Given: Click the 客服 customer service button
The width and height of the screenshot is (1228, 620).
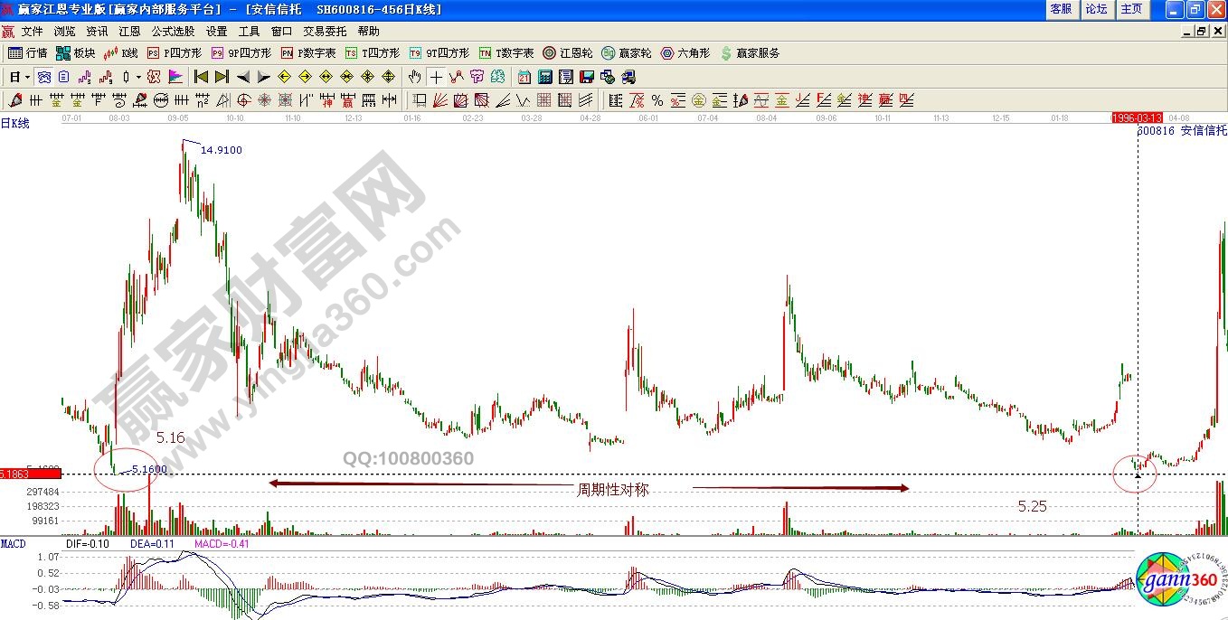Looking at the screenshot, I should pos(1061,9).
